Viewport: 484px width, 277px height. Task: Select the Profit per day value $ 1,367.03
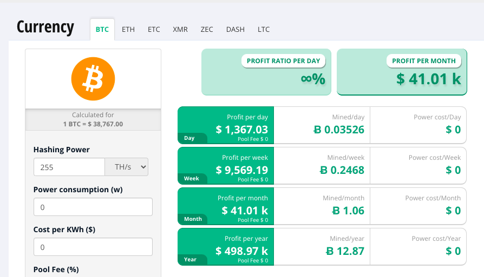click(x=241, y=130)
